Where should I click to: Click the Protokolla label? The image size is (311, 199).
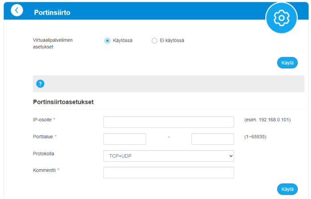point(44,154)
